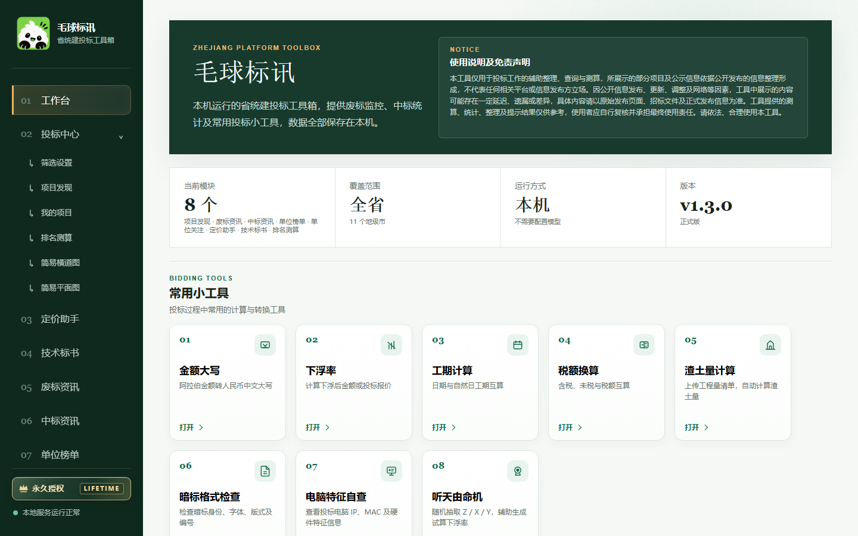
Task: Open the 定价助手 menu item
Action: [x=71, y=319]
